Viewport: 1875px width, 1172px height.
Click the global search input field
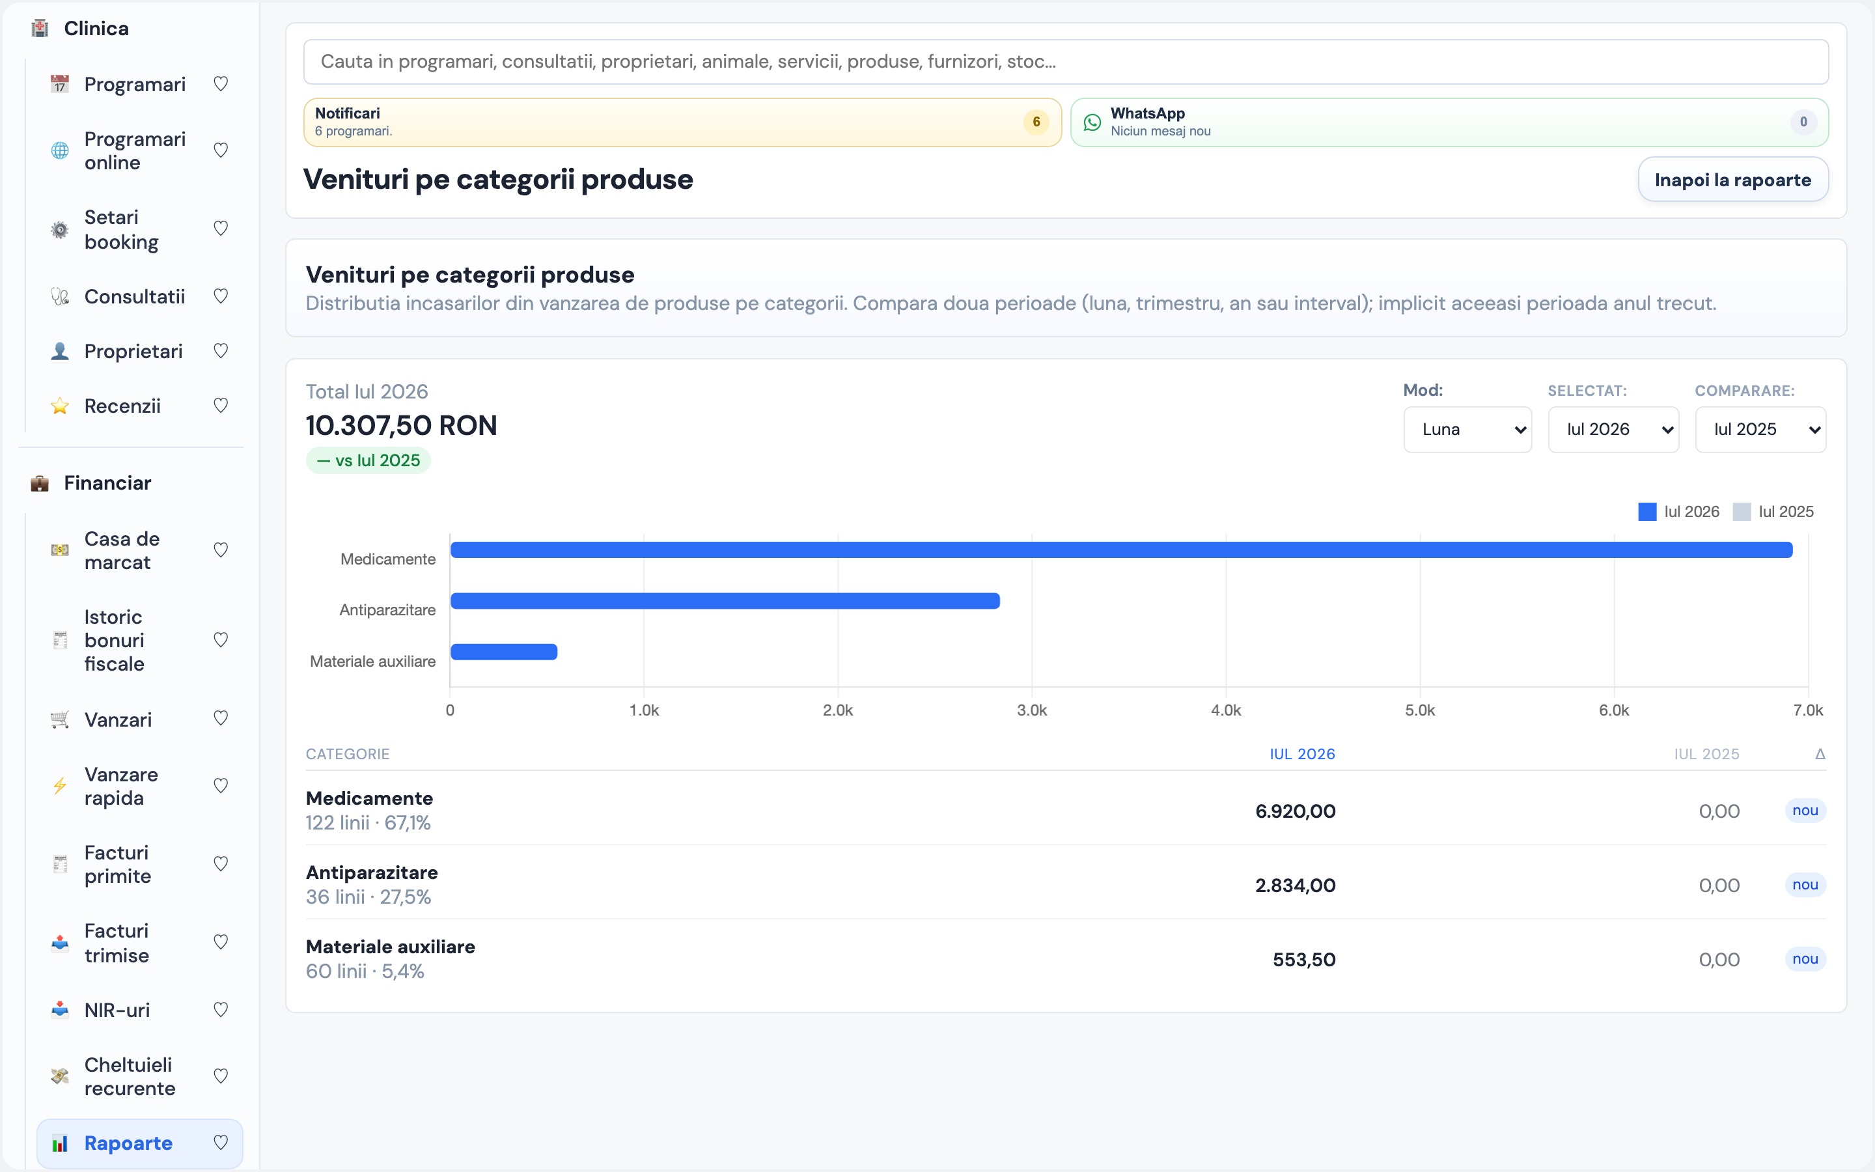click(1065, 62)
